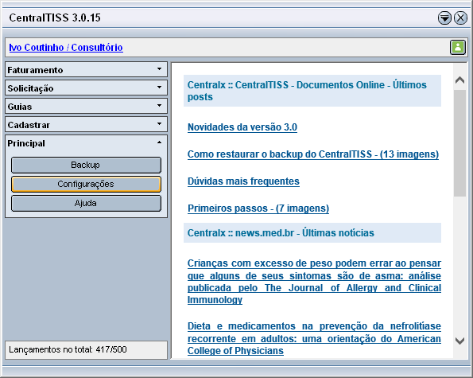Open the nefrolitíase diet article link
The height and width of the screenshot is (378, 473).
click(x=314, y=338)
